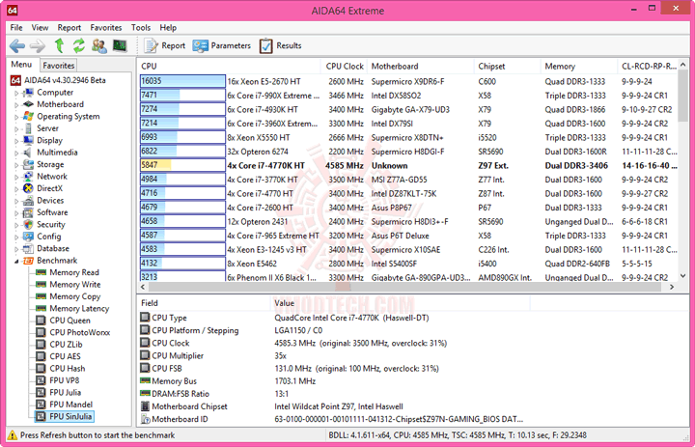
Task: Open the Tools menu
Action: click(141, 27)
